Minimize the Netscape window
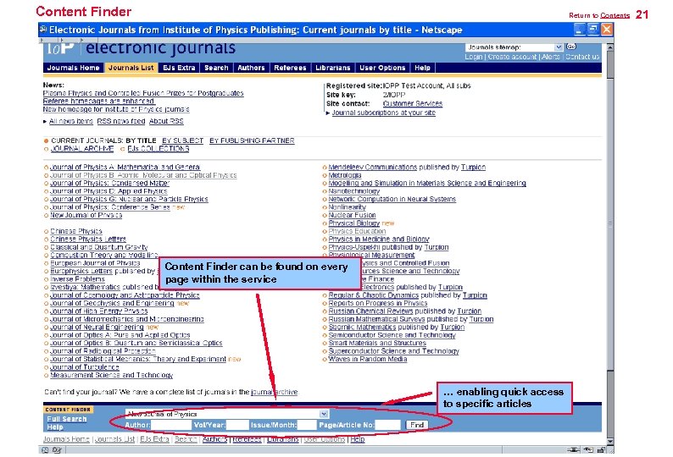The image size is (673, 457). click(x=580, y=29)
